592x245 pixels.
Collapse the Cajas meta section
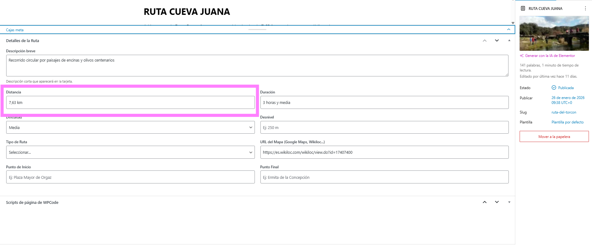pos(508,30)
